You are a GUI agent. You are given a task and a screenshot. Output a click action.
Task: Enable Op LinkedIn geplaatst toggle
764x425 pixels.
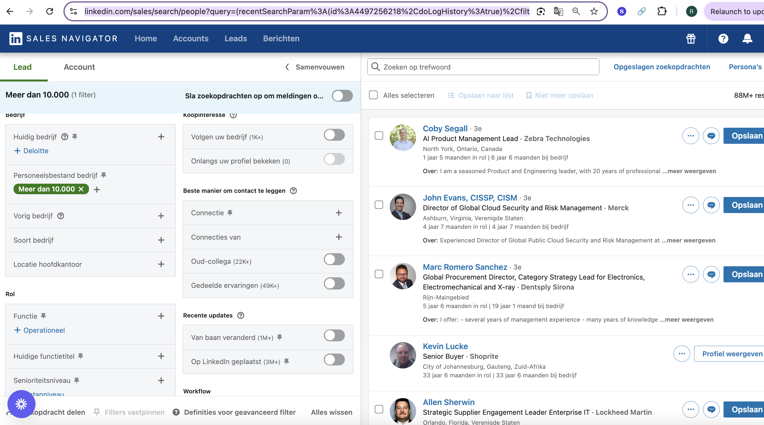[334, 360]
